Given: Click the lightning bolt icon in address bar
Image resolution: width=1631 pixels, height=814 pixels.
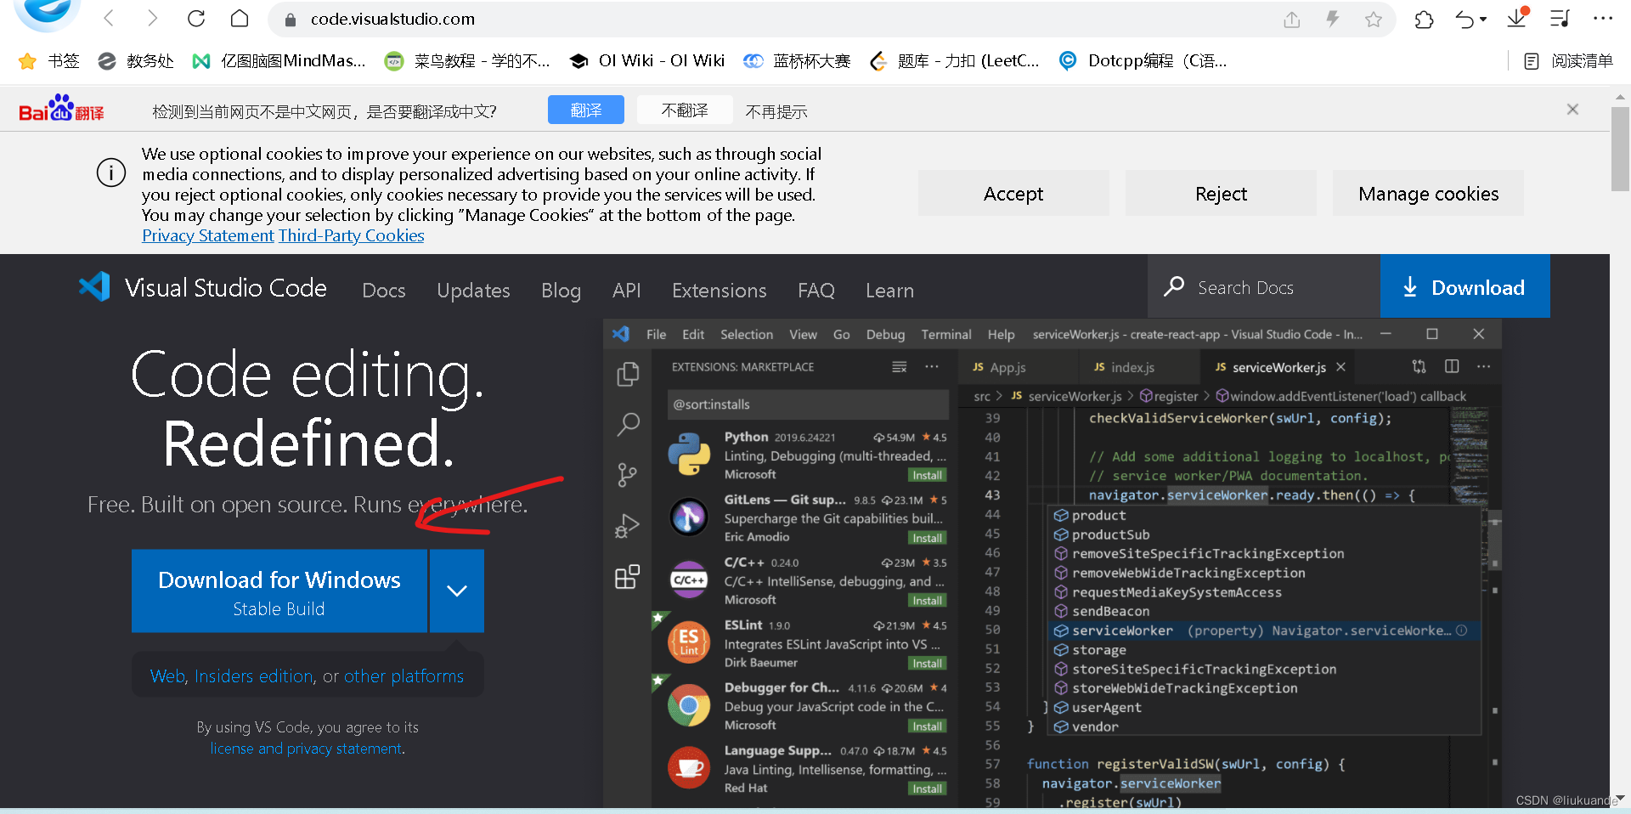Looking at the screenshot, I should pyautogui.click(x=1333, y=20).
